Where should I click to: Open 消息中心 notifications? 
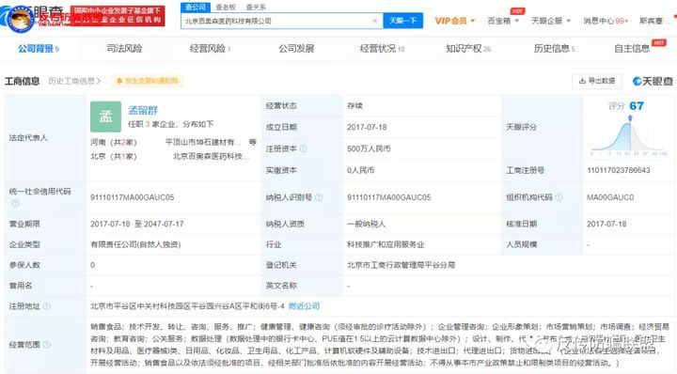click(x=606, y=21)
